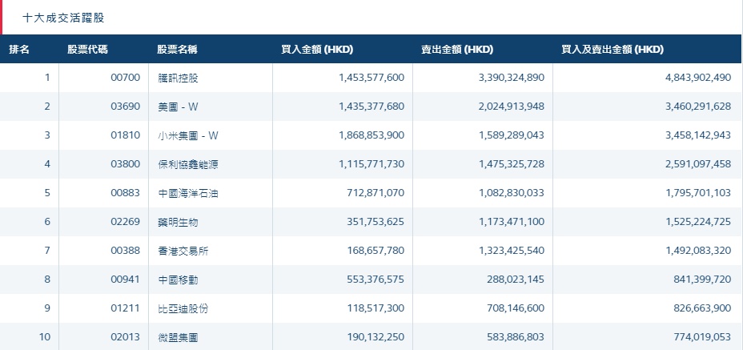Select stock code 00941

point(126,280)
